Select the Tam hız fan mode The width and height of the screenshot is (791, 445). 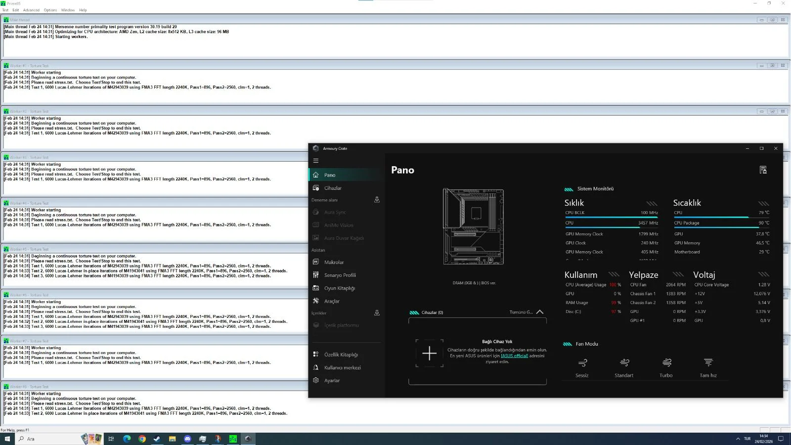(708, 368)
